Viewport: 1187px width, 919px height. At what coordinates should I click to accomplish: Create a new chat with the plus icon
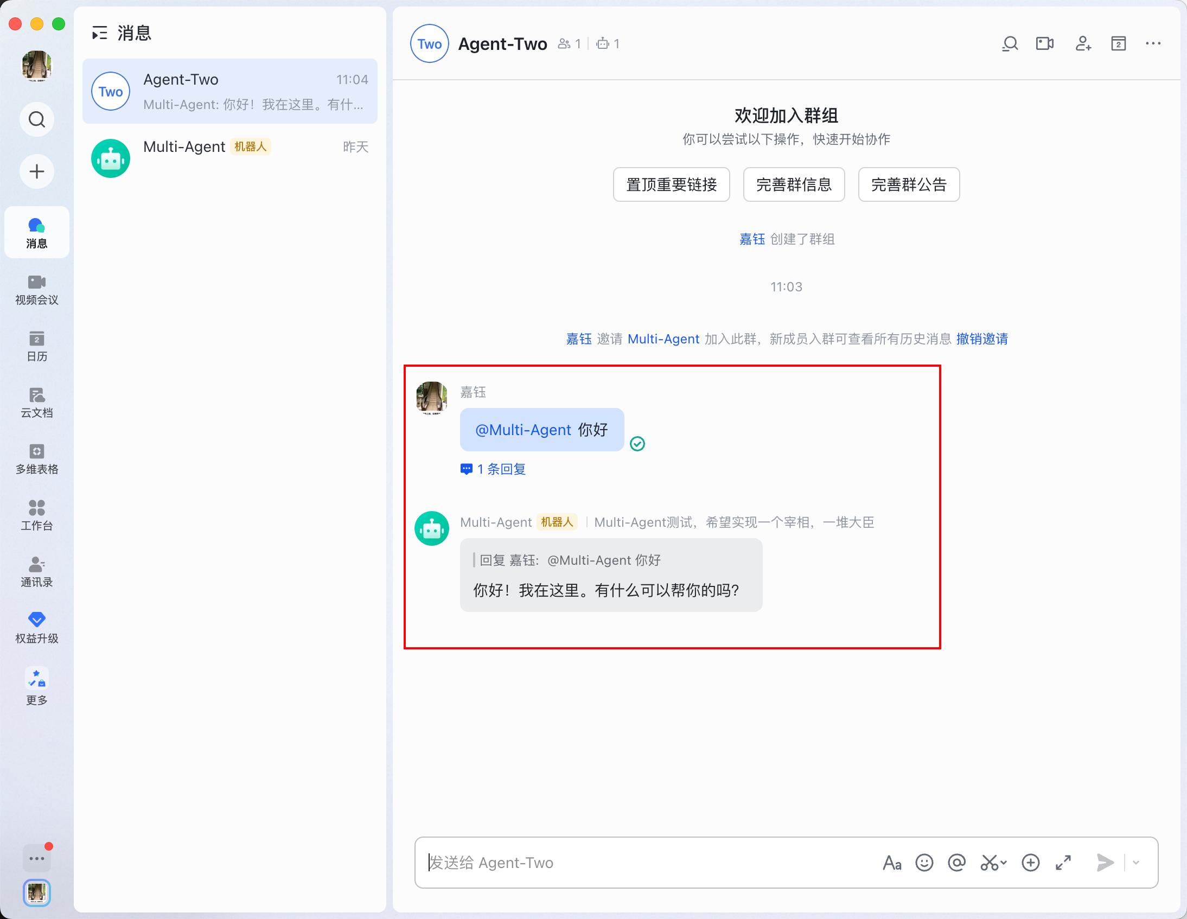(36, 171)
